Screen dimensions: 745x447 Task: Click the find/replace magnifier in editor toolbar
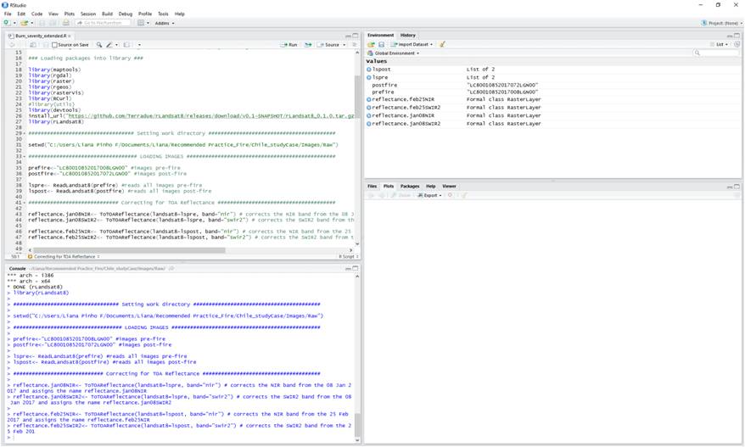tap(99, 44)
